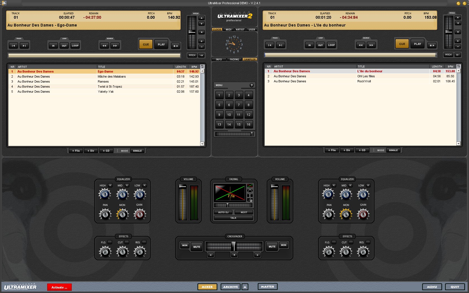Fast-forward search on the left deck

tap(115, 45)
